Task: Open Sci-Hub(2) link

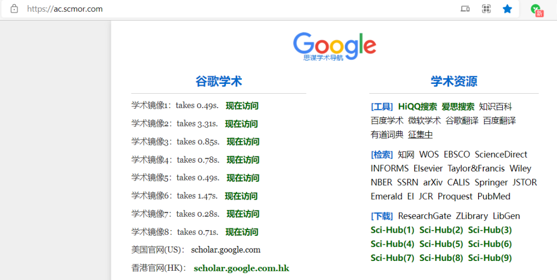Action: click(441, 230)
